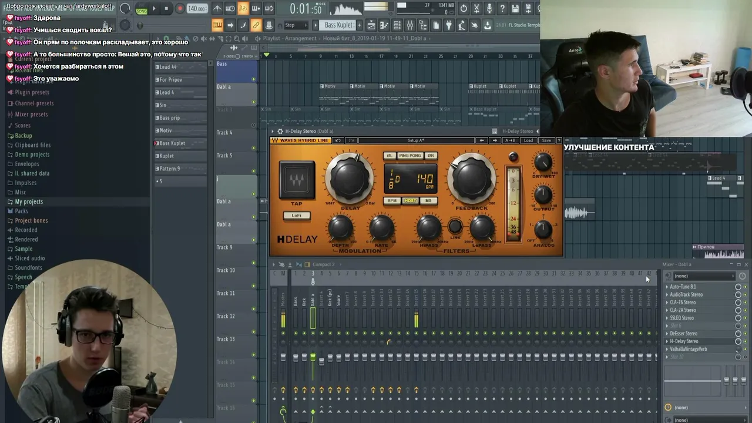Screen dimensions: 752x423
Task: Toggle left phase ØL button
Action: pos(390,156)
